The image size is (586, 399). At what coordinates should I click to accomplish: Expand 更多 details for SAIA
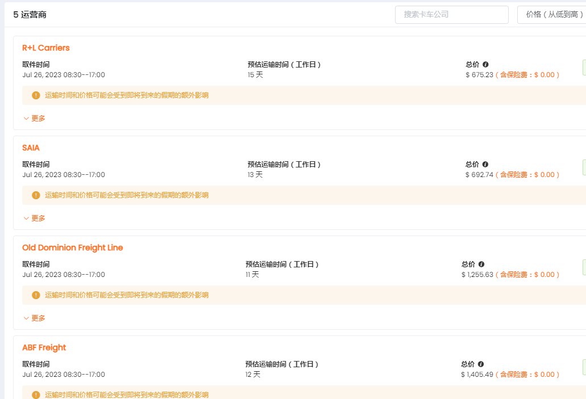(x=34, y=219)
